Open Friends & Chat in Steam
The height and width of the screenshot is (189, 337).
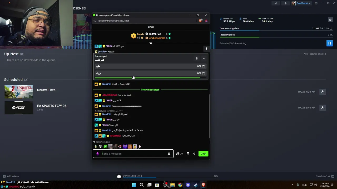[x=325, y=176]
